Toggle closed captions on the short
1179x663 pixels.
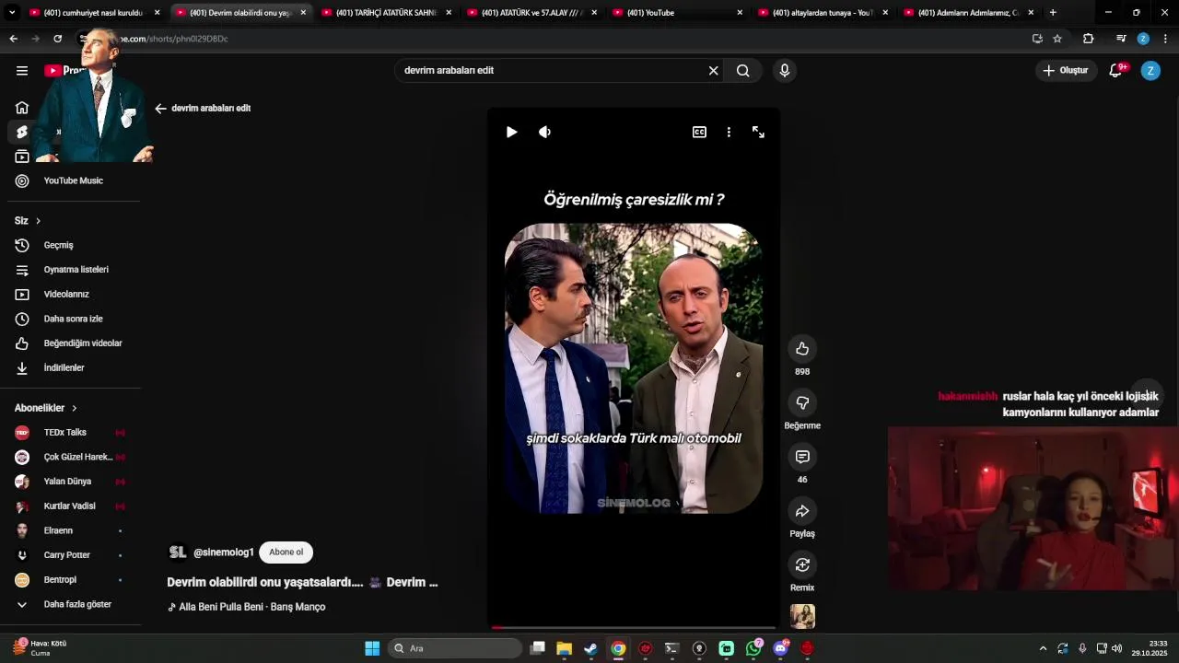699,132
